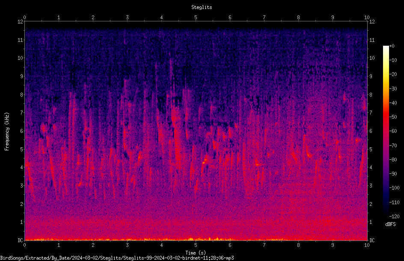
Task: Click the file path text at bottom
Action: point(117,258)
